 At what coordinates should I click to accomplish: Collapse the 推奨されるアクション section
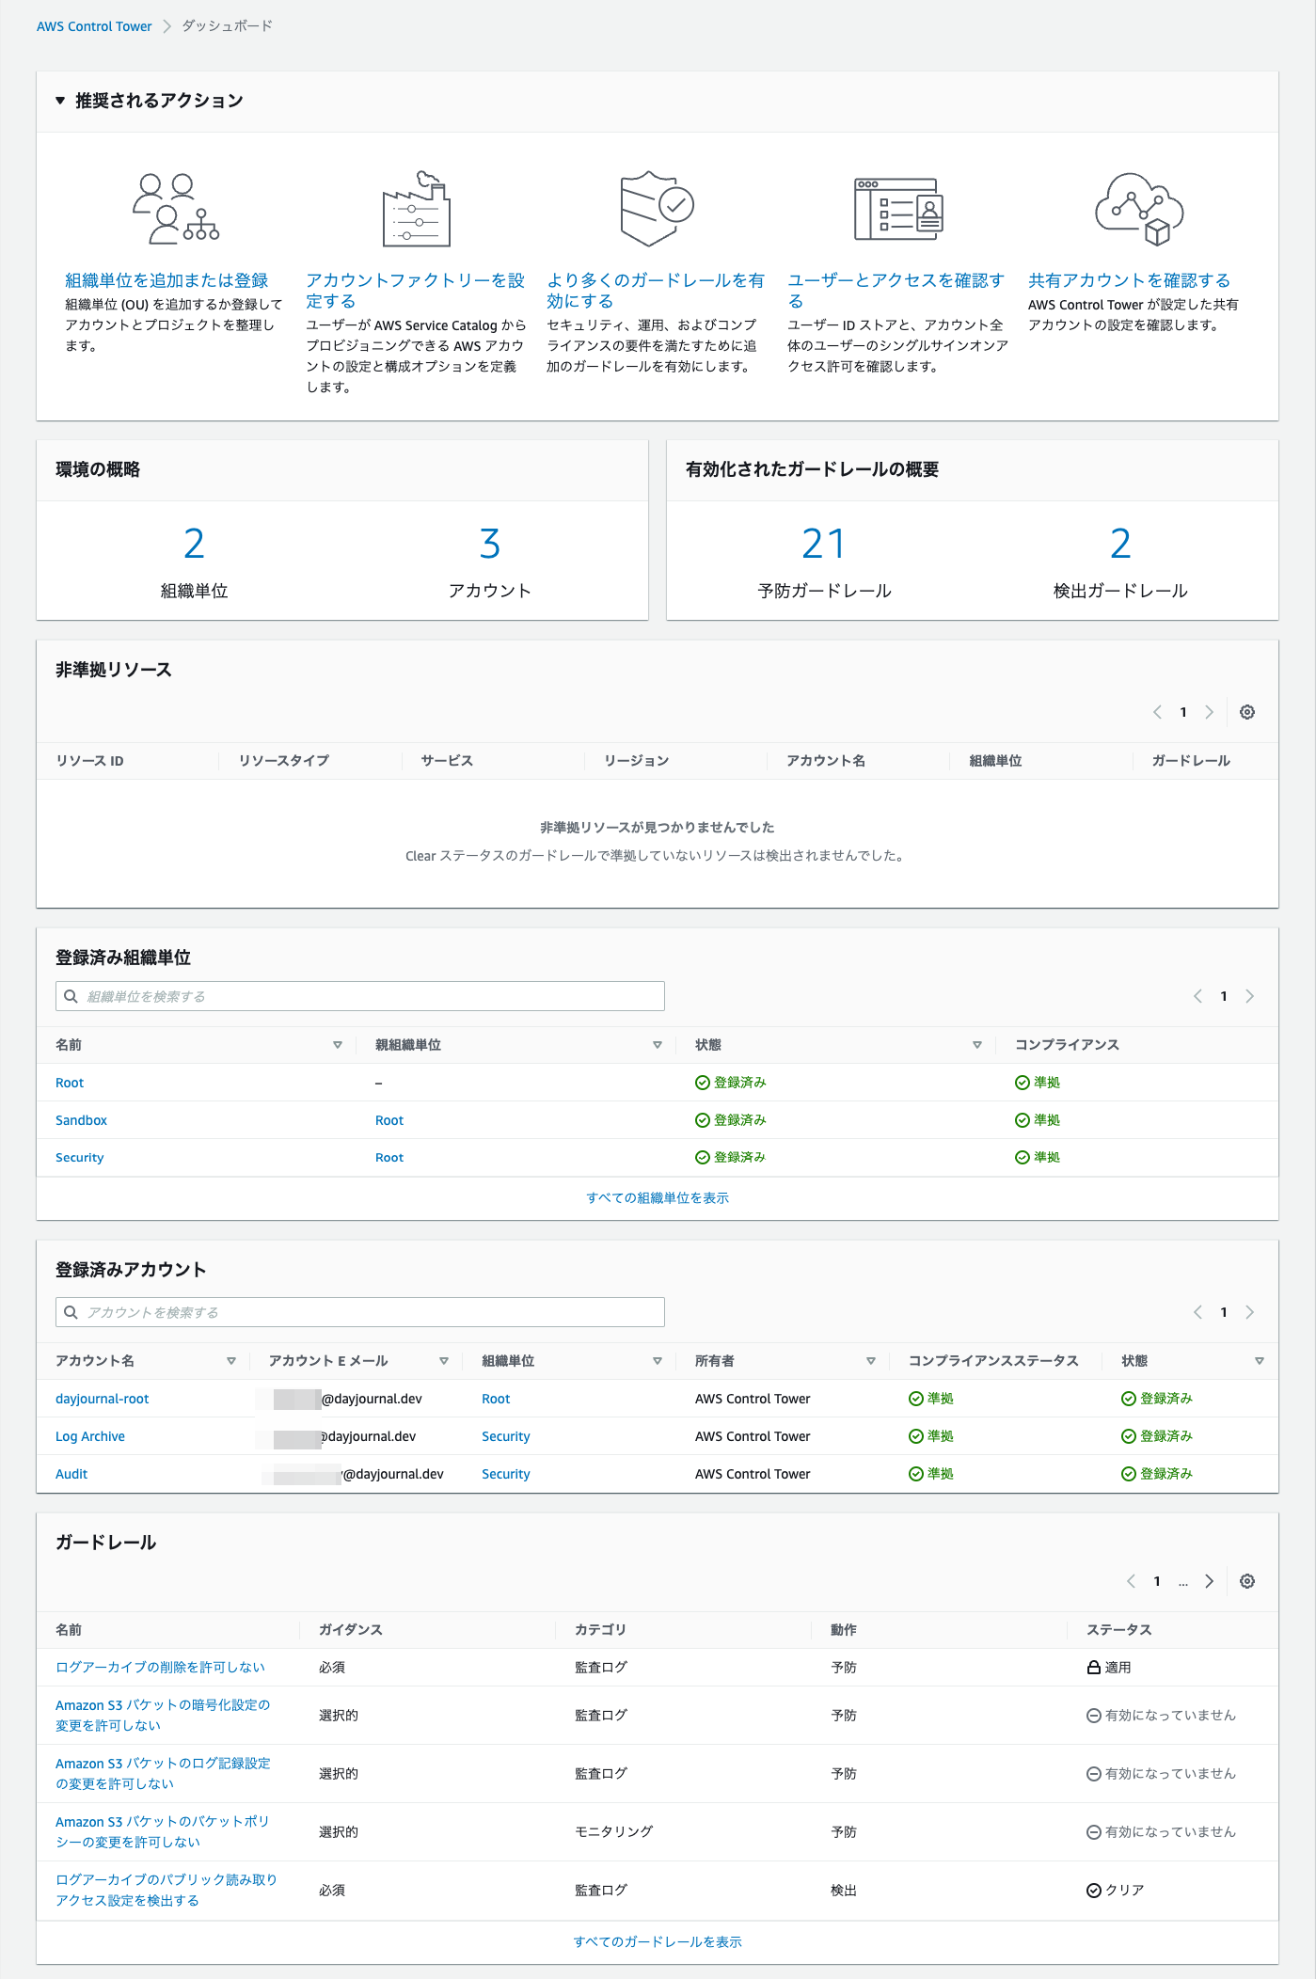pos(60,101)
